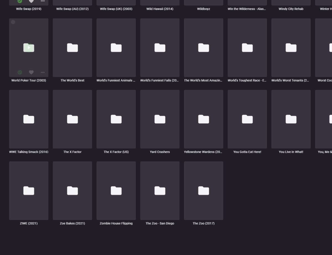The height and width of the screenshot is (255, 332).
Task: Click the folder icon on The X Factor
Action: [x=72, y=119]
